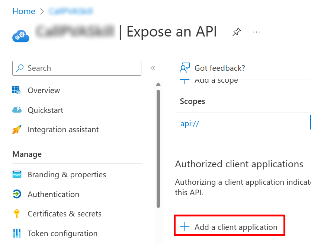This screenshot has width=311, height=244.
Task: Click the Branding & properties icon
Action: point(17,174)
